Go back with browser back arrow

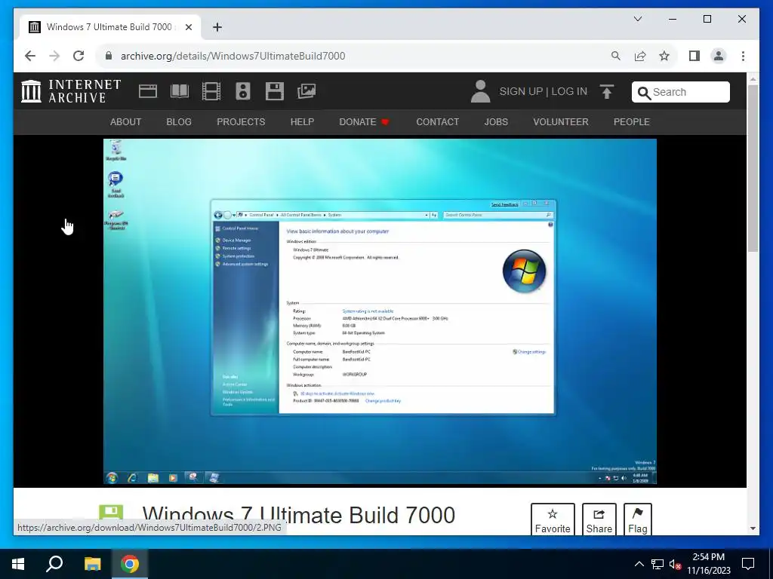30,56
